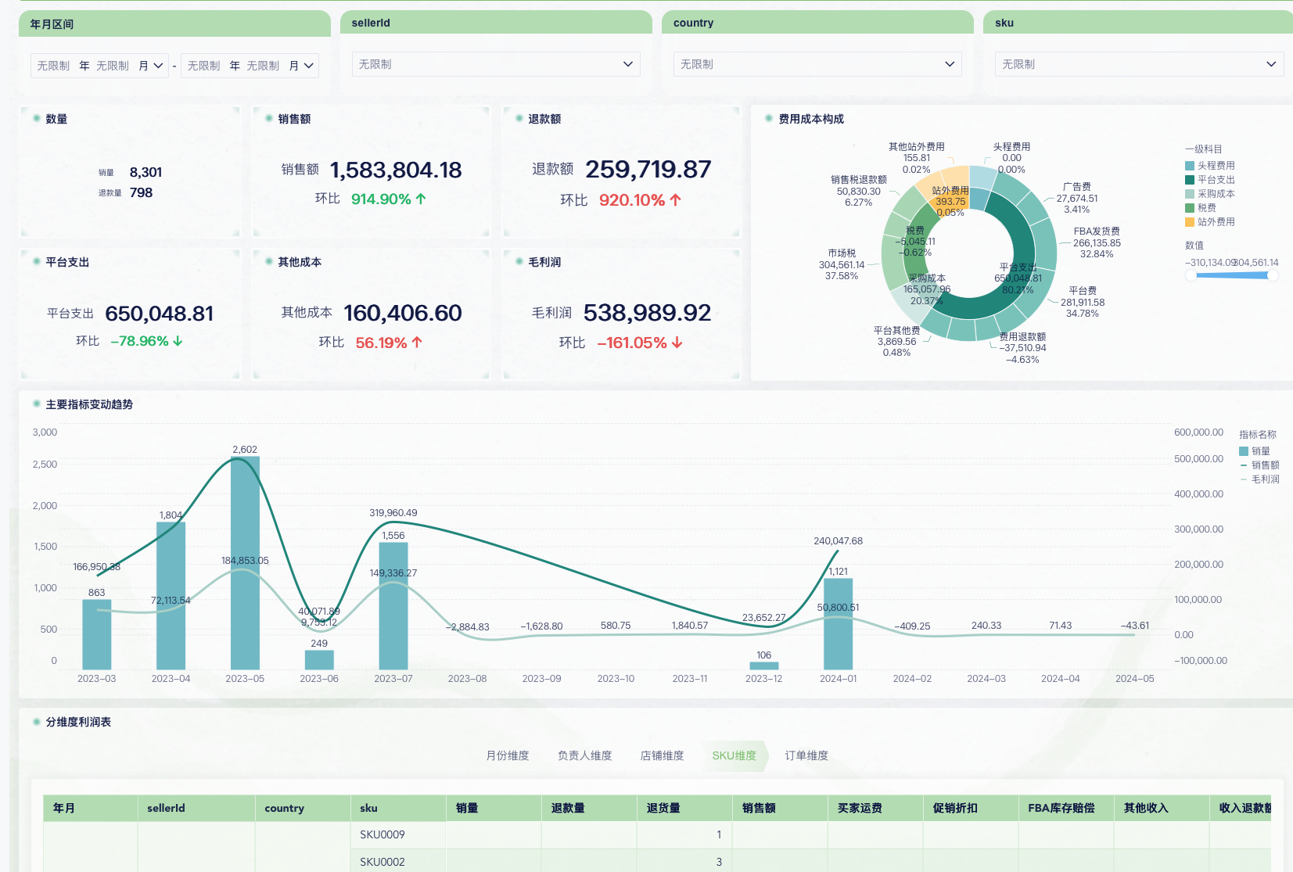Click the 销售额 table column header
1293x872 pixels.
tap(759, 808)
